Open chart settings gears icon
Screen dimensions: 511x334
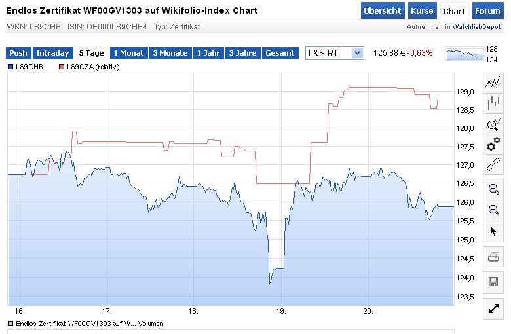(493, 145)
